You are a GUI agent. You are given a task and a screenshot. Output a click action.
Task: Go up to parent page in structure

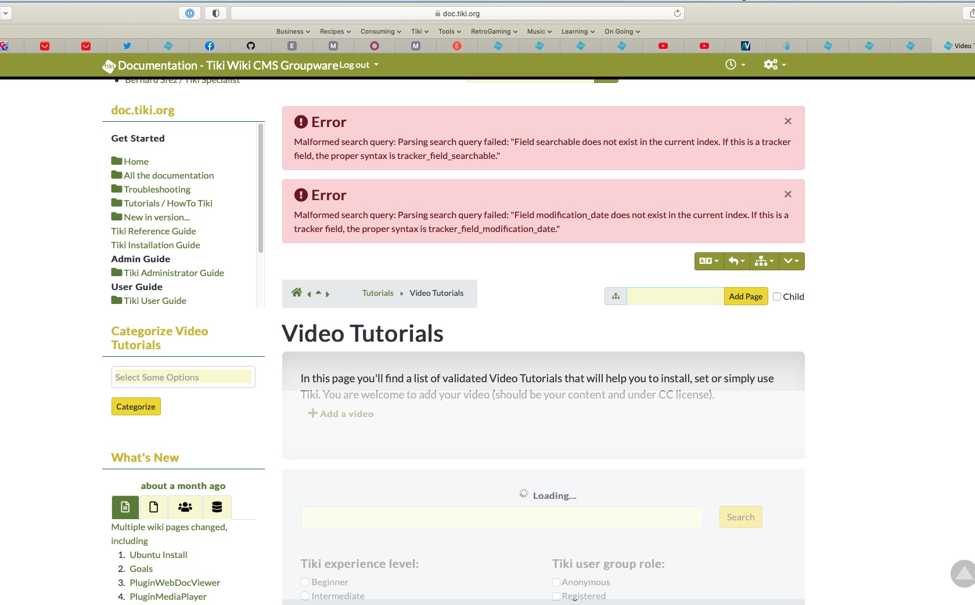(318, 292)
